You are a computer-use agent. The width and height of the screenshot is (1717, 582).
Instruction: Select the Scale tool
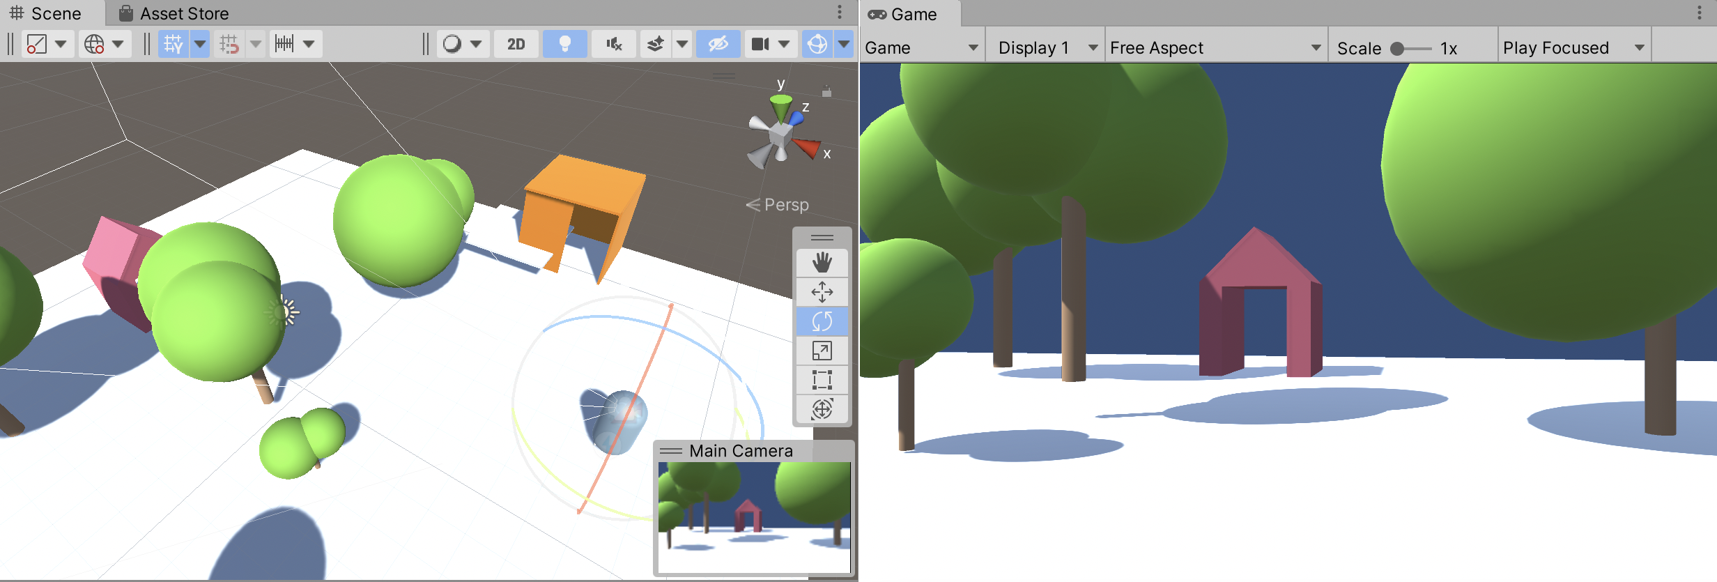tap(822, 351)
